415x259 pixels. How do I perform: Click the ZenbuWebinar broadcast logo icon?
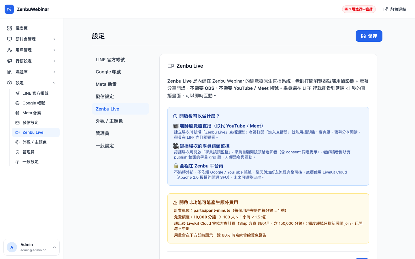point(9,9)
